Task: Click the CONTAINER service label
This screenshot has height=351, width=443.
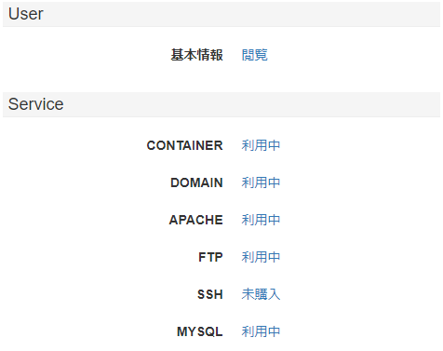Action: [x=184, y=145]
